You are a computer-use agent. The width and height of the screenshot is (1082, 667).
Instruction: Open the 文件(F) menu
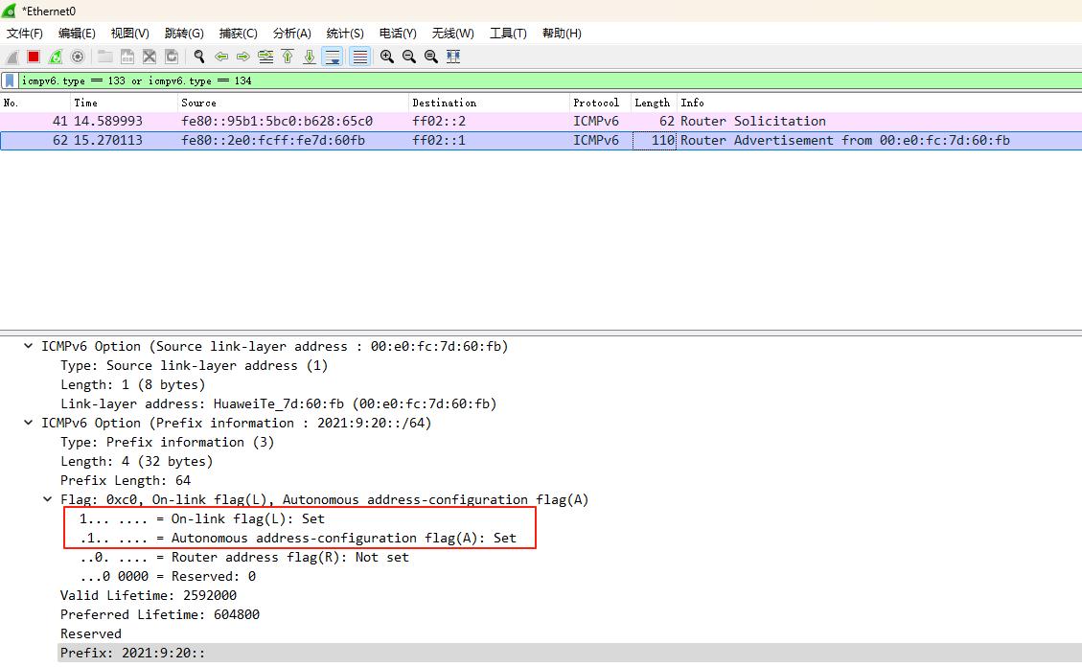click(x=25, y=34)
